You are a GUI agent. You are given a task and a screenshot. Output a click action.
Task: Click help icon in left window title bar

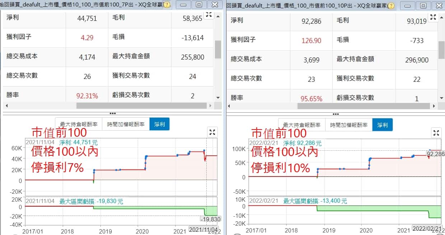pyautogui.click(x=167, y=5)
